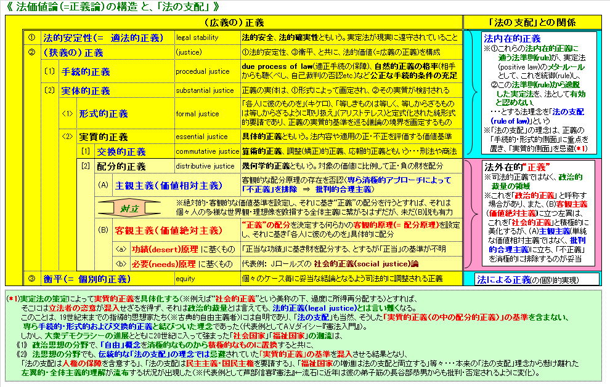Select the row heading '手続的正義'
Viewport: 610px width, 387px height.
pos(86,71)
